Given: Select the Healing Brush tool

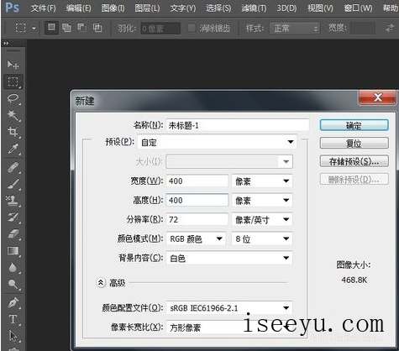Looking at the screenshot, I should coord(13,168).
